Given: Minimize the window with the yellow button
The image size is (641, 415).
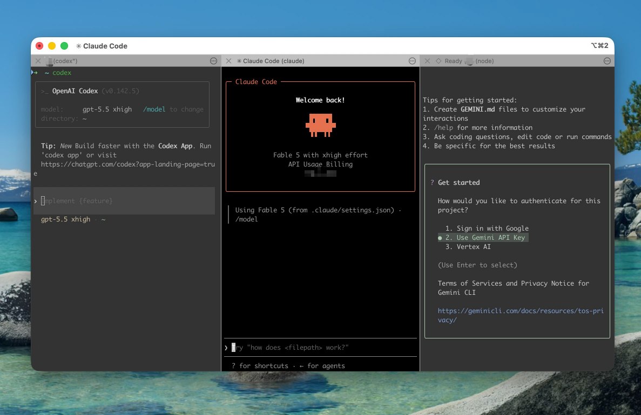Looking at the screenshot, I should coord(52,46).
